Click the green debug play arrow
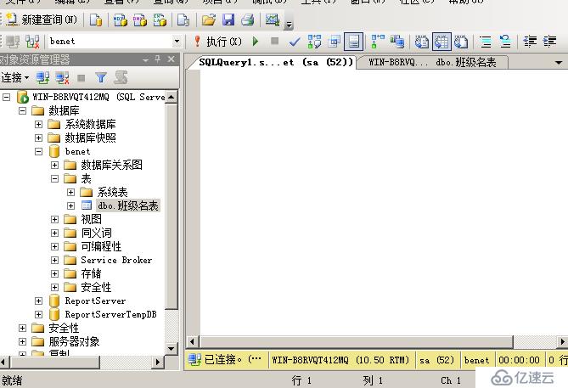Screen dimensions: 568x388 [x=256, y=42]
